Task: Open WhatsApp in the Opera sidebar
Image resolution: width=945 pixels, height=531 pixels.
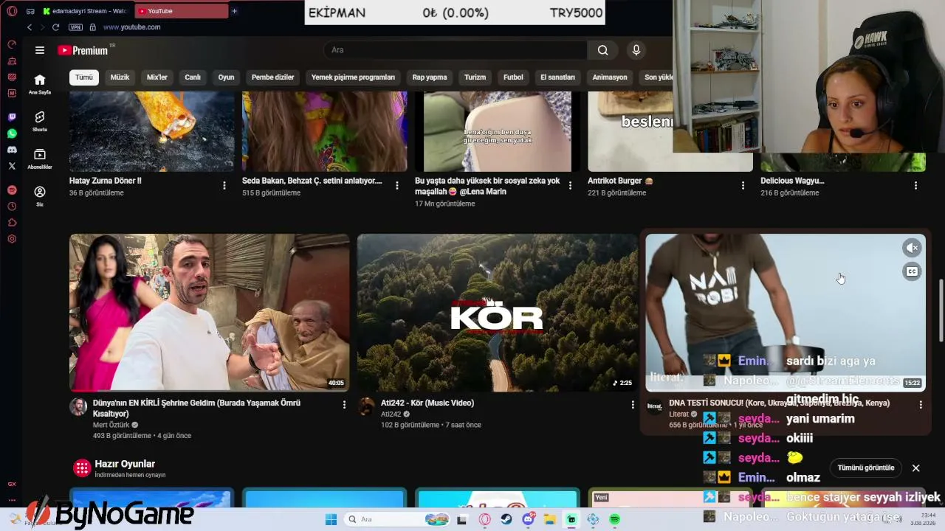Action: point(12,133)
